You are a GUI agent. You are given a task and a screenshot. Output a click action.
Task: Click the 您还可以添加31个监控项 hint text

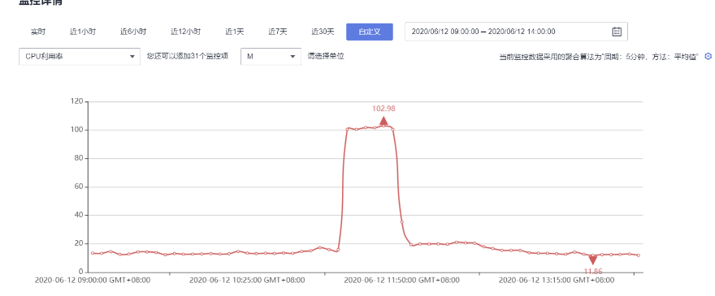pyautogui.click(x=188, y=57)
